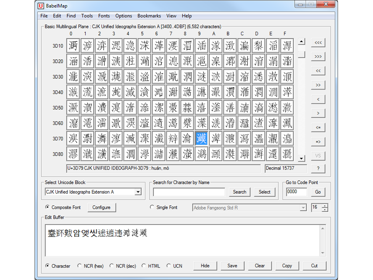Open the Fonts menu
Screen dimensions: 373x280
[104, 16]
